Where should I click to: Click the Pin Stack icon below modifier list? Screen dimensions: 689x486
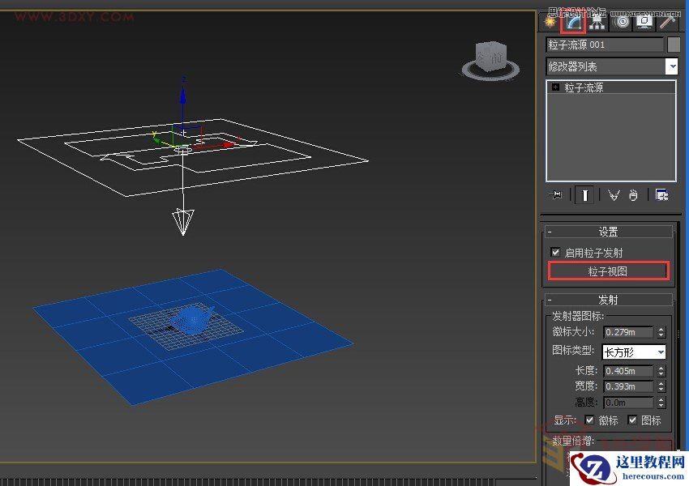[x=556, y=194]
